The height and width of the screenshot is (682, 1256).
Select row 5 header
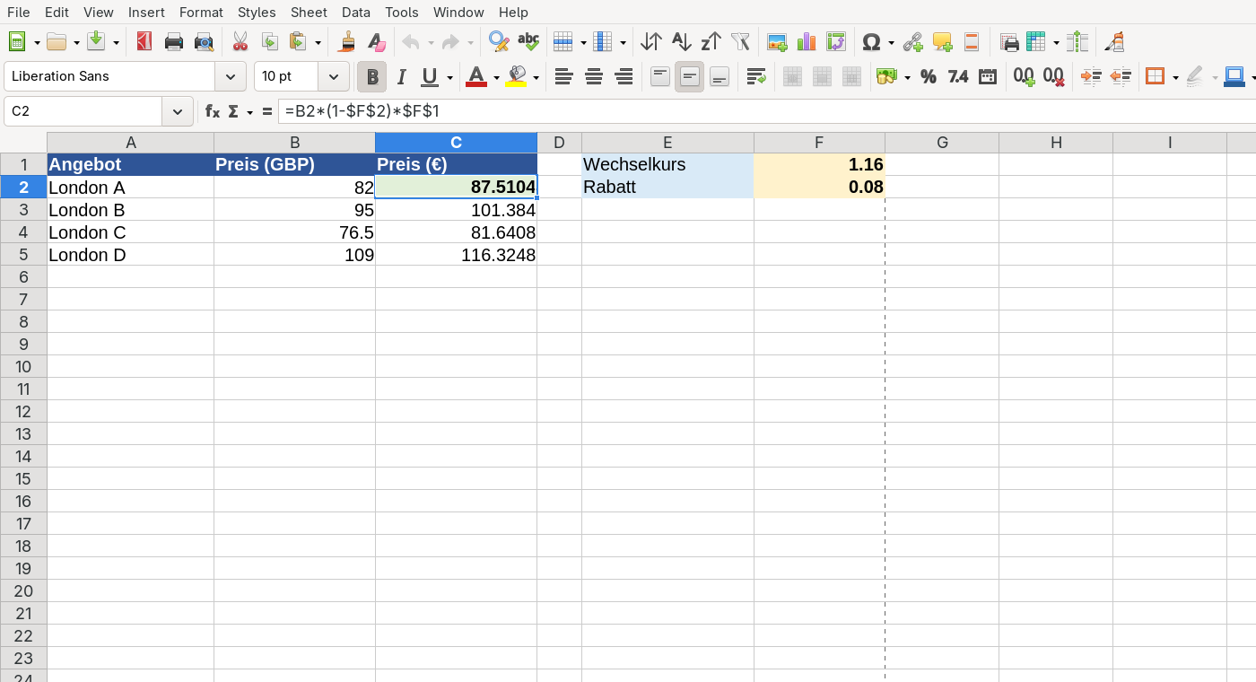(x=23, y=255)
